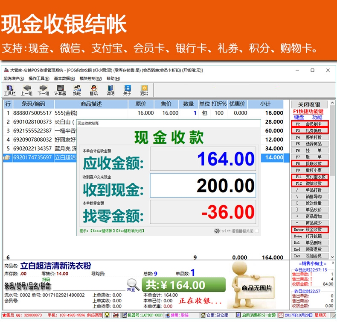This screenshot has width=337, height=325.
Task: Close the 销售小贴士 tips panel
Action: pos(333,263)
